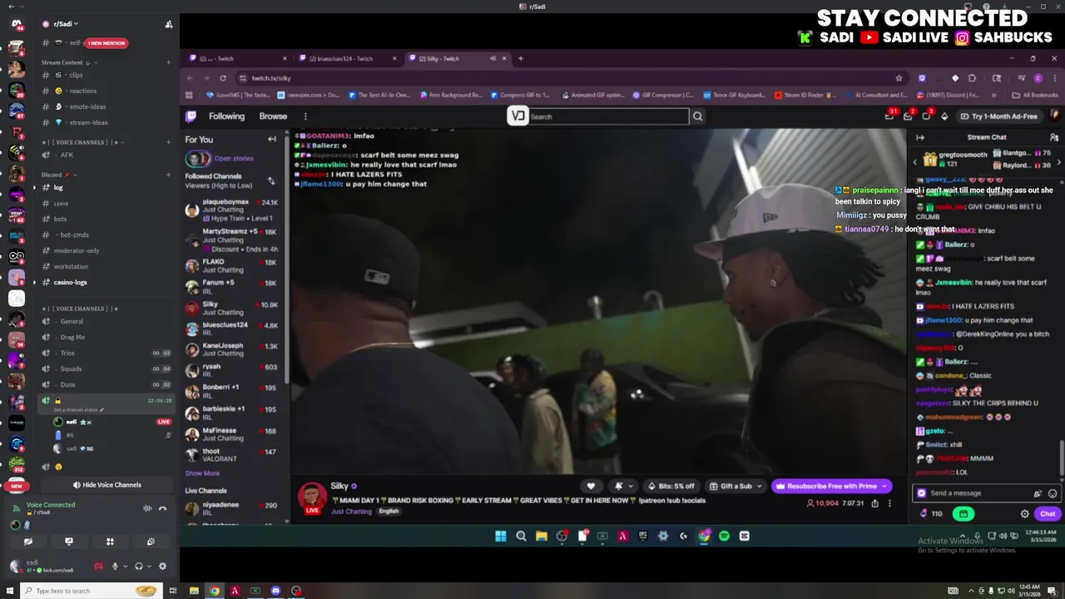This screenshot has width=1065, height=599.
Task: Mute the Discord microphone
Action: 115,567
